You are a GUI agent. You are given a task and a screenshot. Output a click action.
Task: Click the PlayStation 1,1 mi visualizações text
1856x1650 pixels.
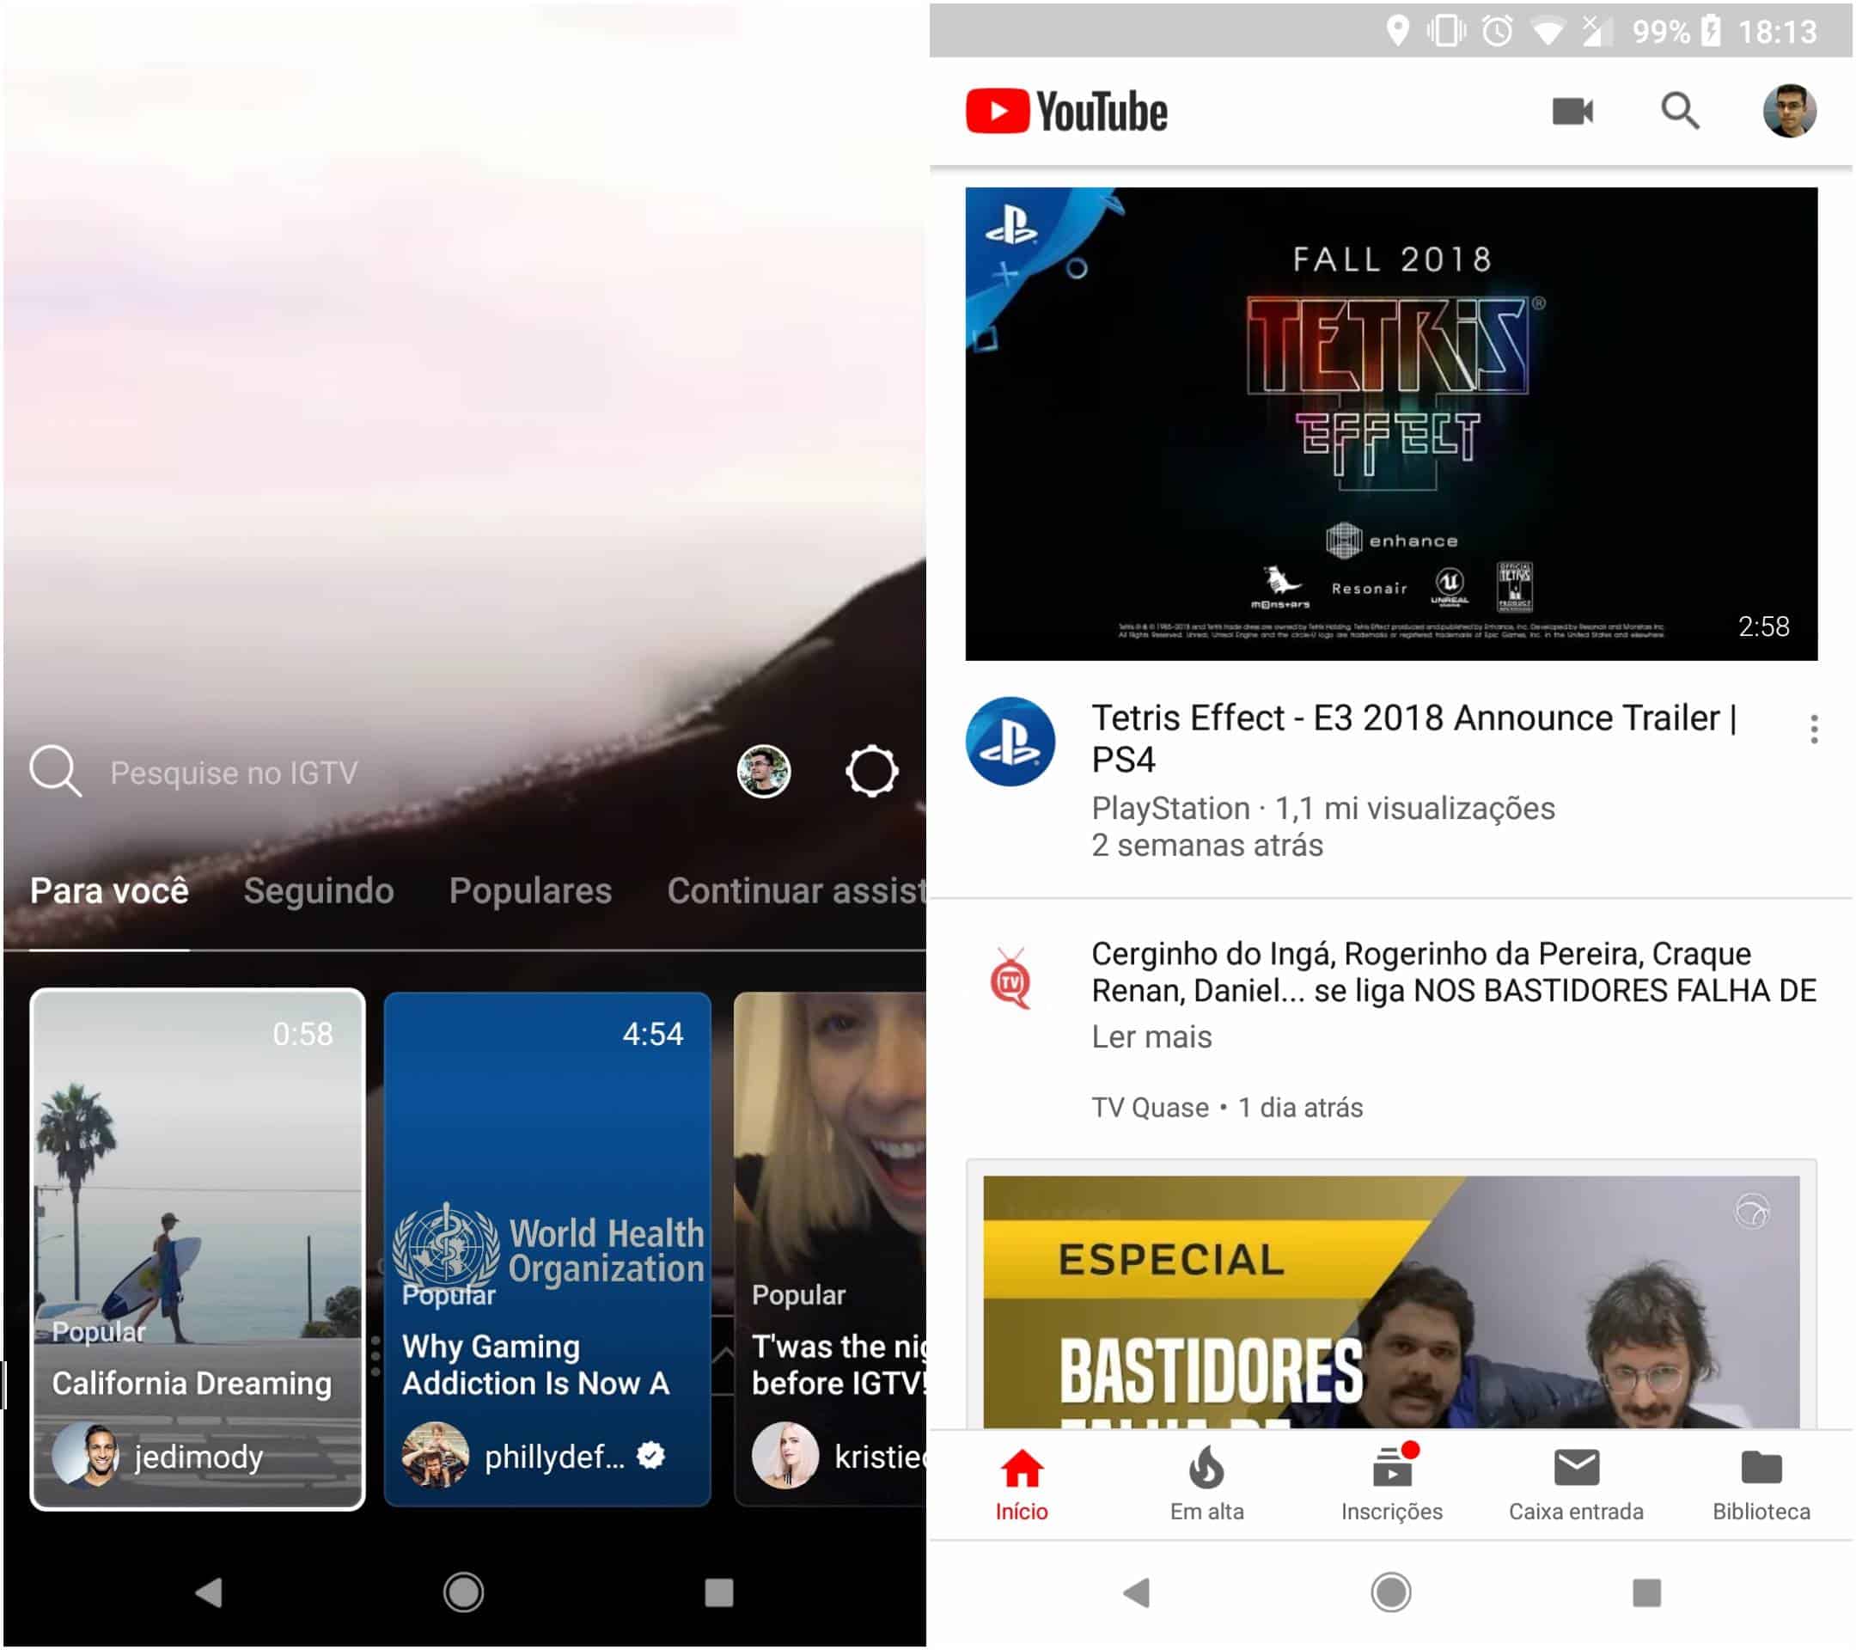[1323, 808]
